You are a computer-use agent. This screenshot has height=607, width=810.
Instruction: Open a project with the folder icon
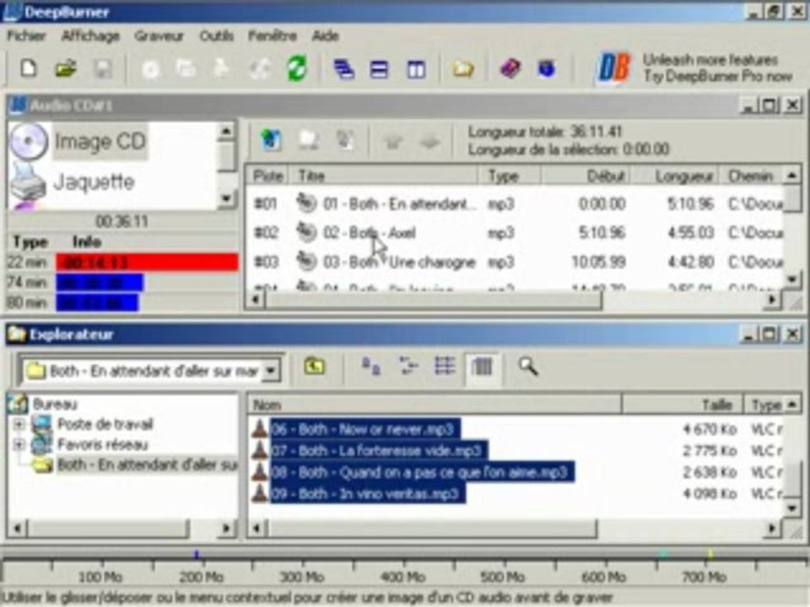tap(66, 68)
